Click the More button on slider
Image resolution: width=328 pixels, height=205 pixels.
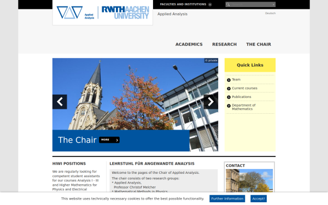[109, 140]
